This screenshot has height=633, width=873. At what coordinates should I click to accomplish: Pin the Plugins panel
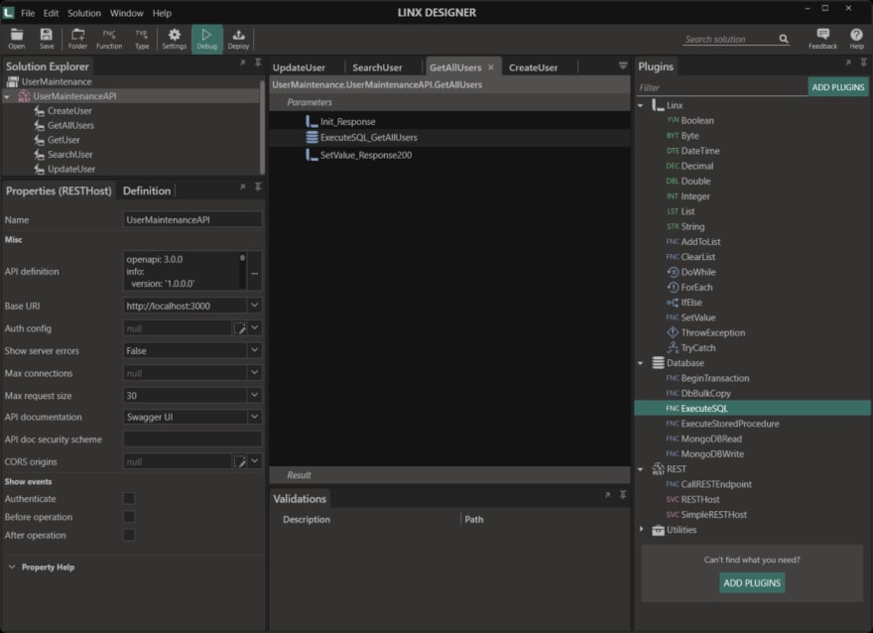coord(863,63)
